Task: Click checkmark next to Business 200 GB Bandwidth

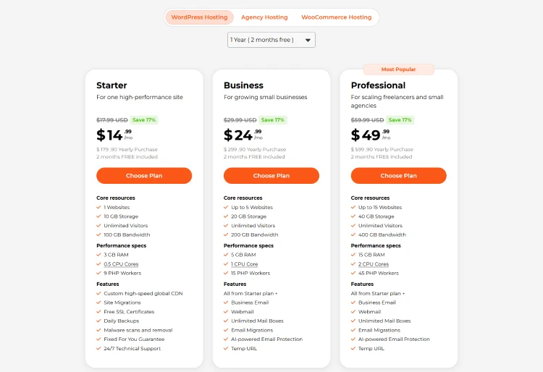Action: pos(226,234)
